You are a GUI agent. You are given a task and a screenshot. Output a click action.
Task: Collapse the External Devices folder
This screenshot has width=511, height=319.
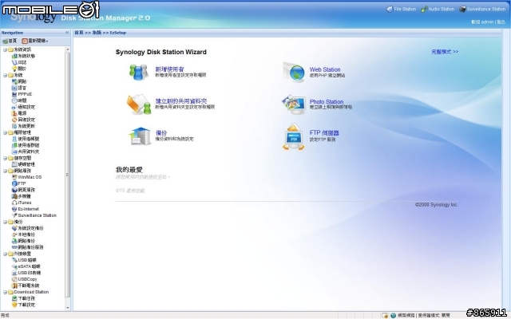click(5, 254)
